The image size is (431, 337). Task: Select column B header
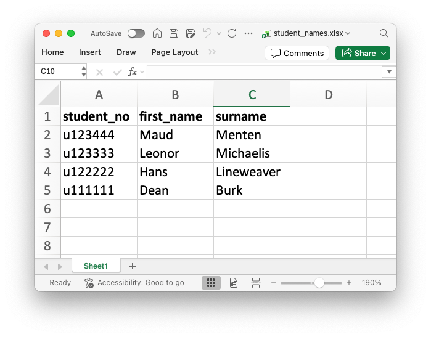[x=175, y=95]
